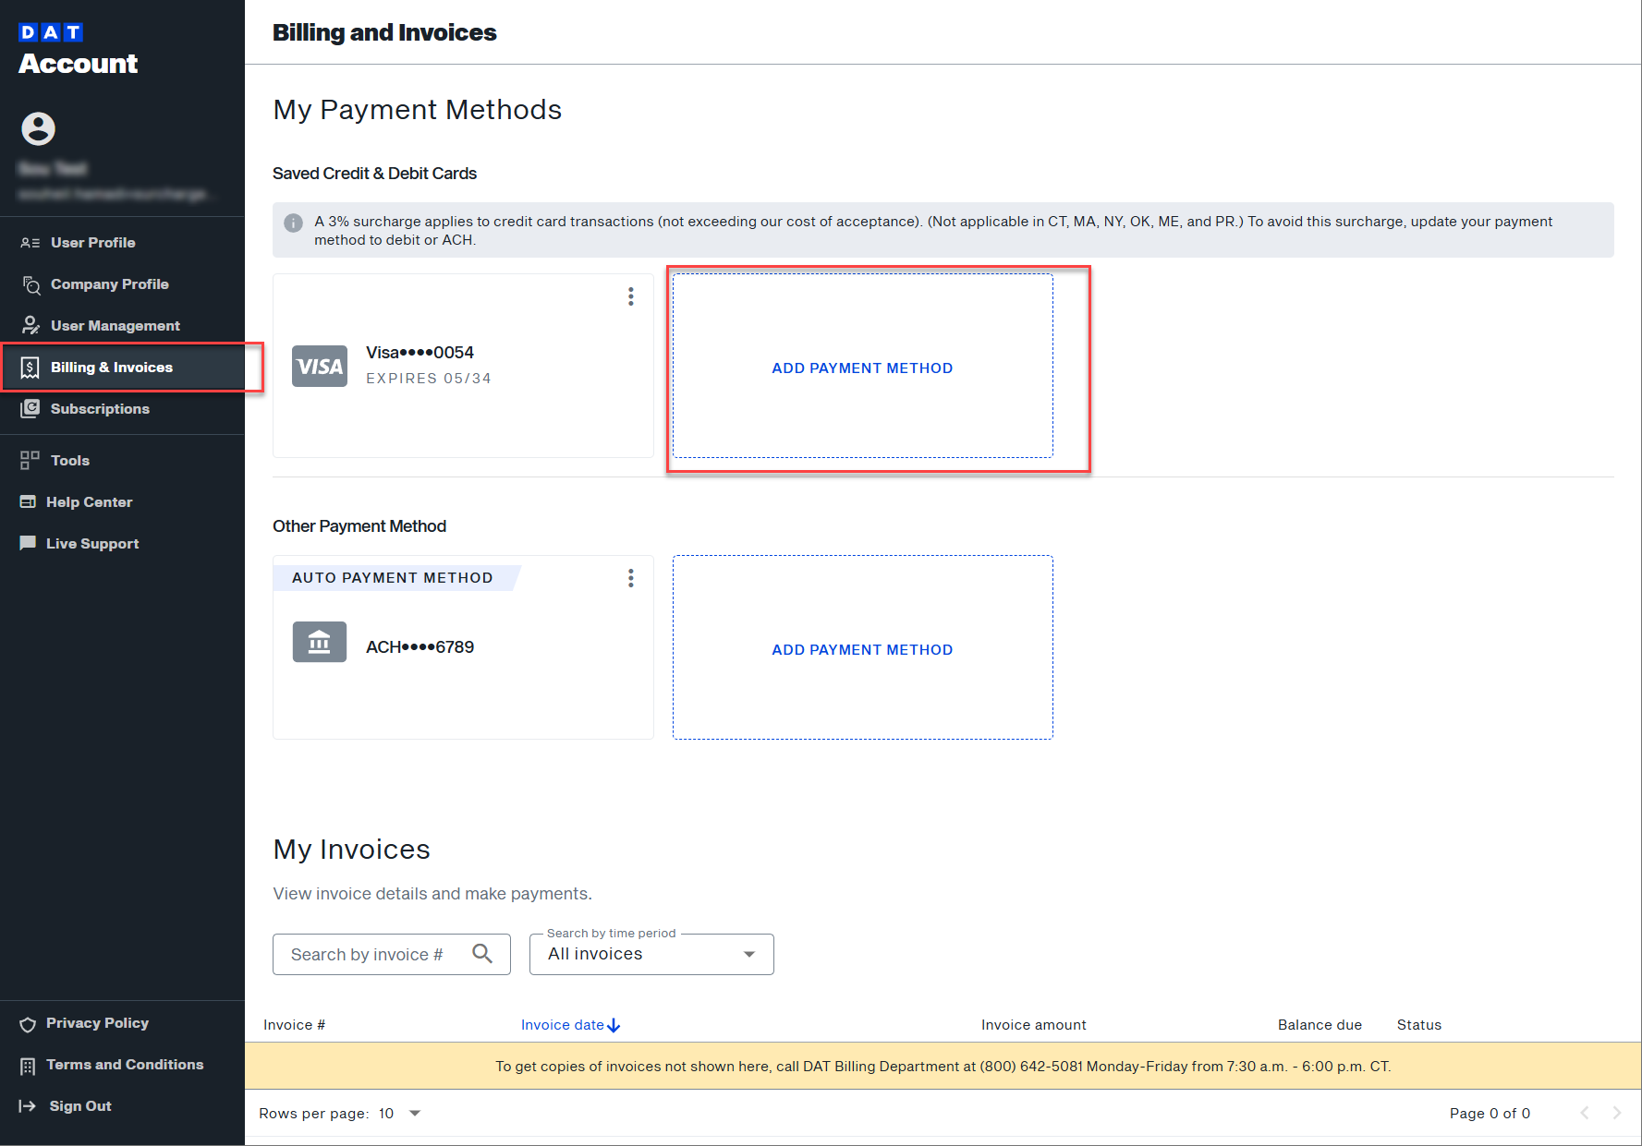Screen dimensions: 1642x1146
Task: Go to User Management
Action: click(x=115, y=325)
